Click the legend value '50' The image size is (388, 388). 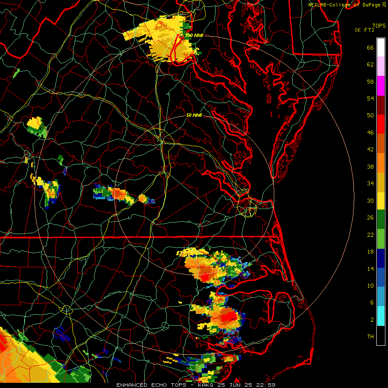click(370, 116)
